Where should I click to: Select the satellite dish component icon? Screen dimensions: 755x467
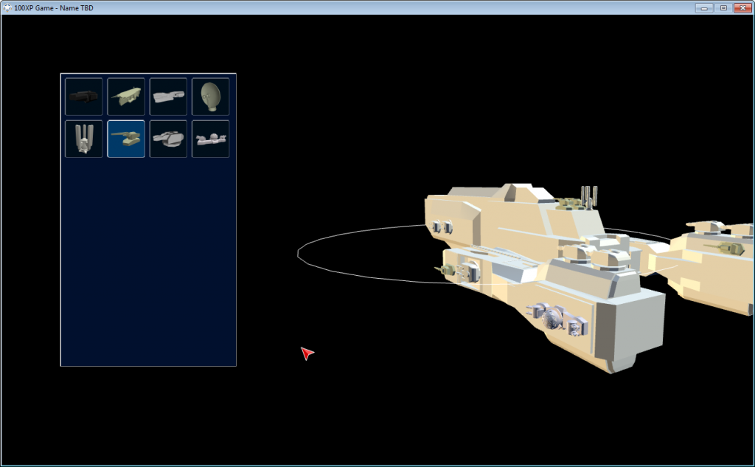pos(210,97)
